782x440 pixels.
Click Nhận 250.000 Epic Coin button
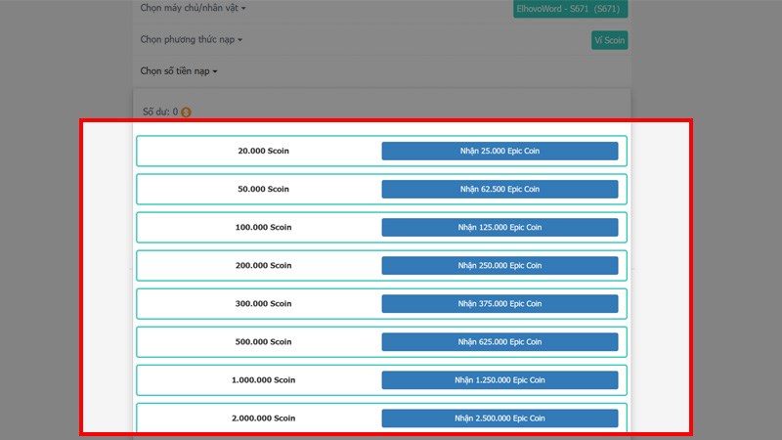click(500, 265)
